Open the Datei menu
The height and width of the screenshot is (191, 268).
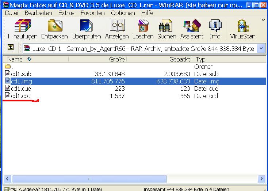coord(12,13)
